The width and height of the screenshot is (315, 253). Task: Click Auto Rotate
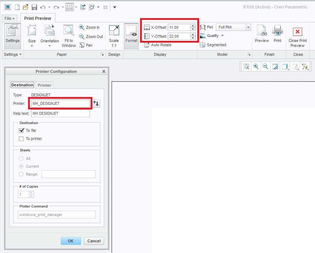pyautogui.click(x=158, y=45)
